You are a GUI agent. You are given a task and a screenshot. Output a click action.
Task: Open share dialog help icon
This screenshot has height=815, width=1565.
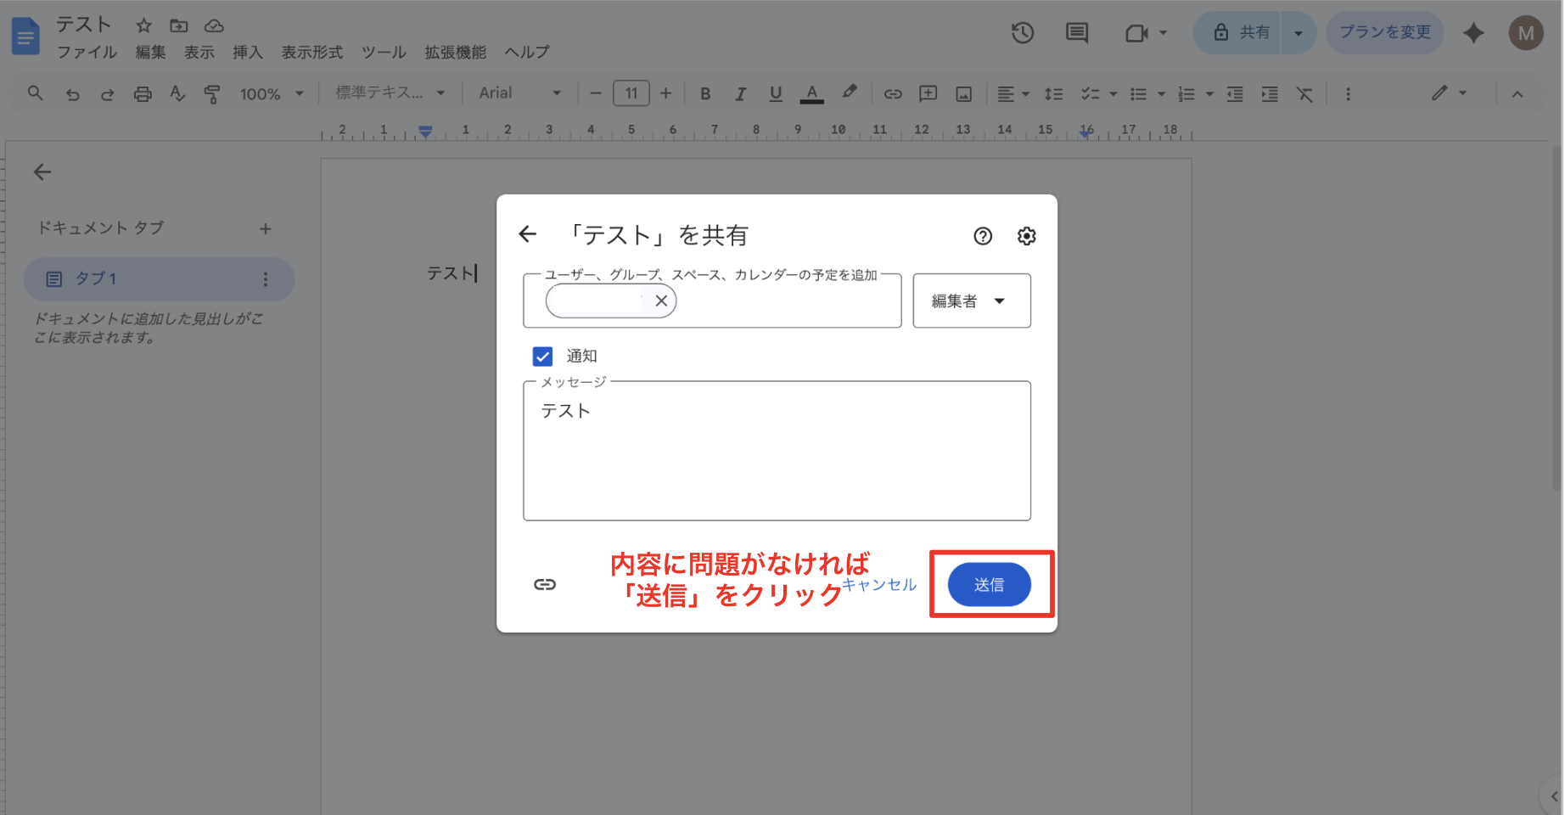coord(983,236)
